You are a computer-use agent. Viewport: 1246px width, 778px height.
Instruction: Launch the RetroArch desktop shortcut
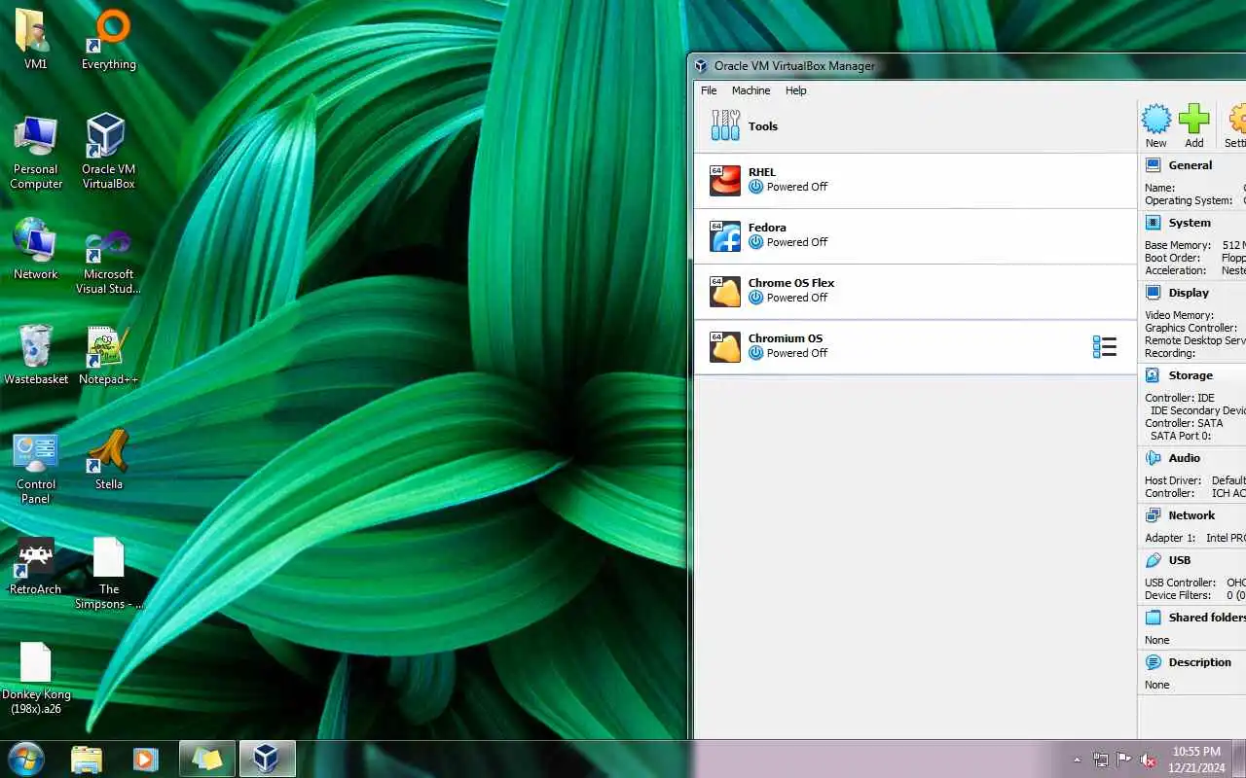(x=36, y=565)
